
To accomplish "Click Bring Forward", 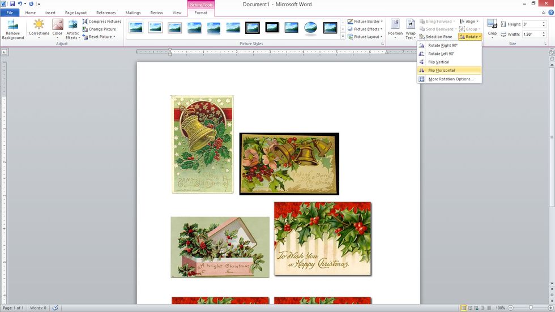I will pyautogui.click(x=437, y=22).
